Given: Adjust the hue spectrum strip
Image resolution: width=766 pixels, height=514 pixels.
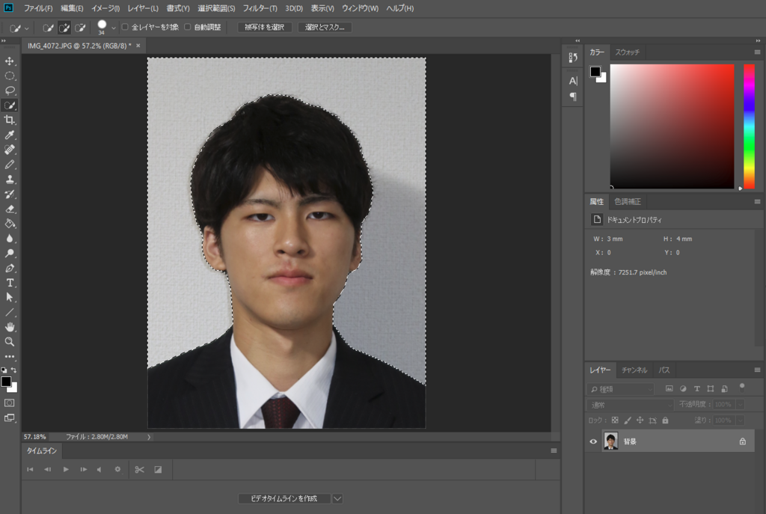Looking at the screenshot, I should pyautogui.click(x=749, y=126).
